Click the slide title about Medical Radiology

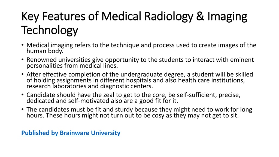pos(134,23)
